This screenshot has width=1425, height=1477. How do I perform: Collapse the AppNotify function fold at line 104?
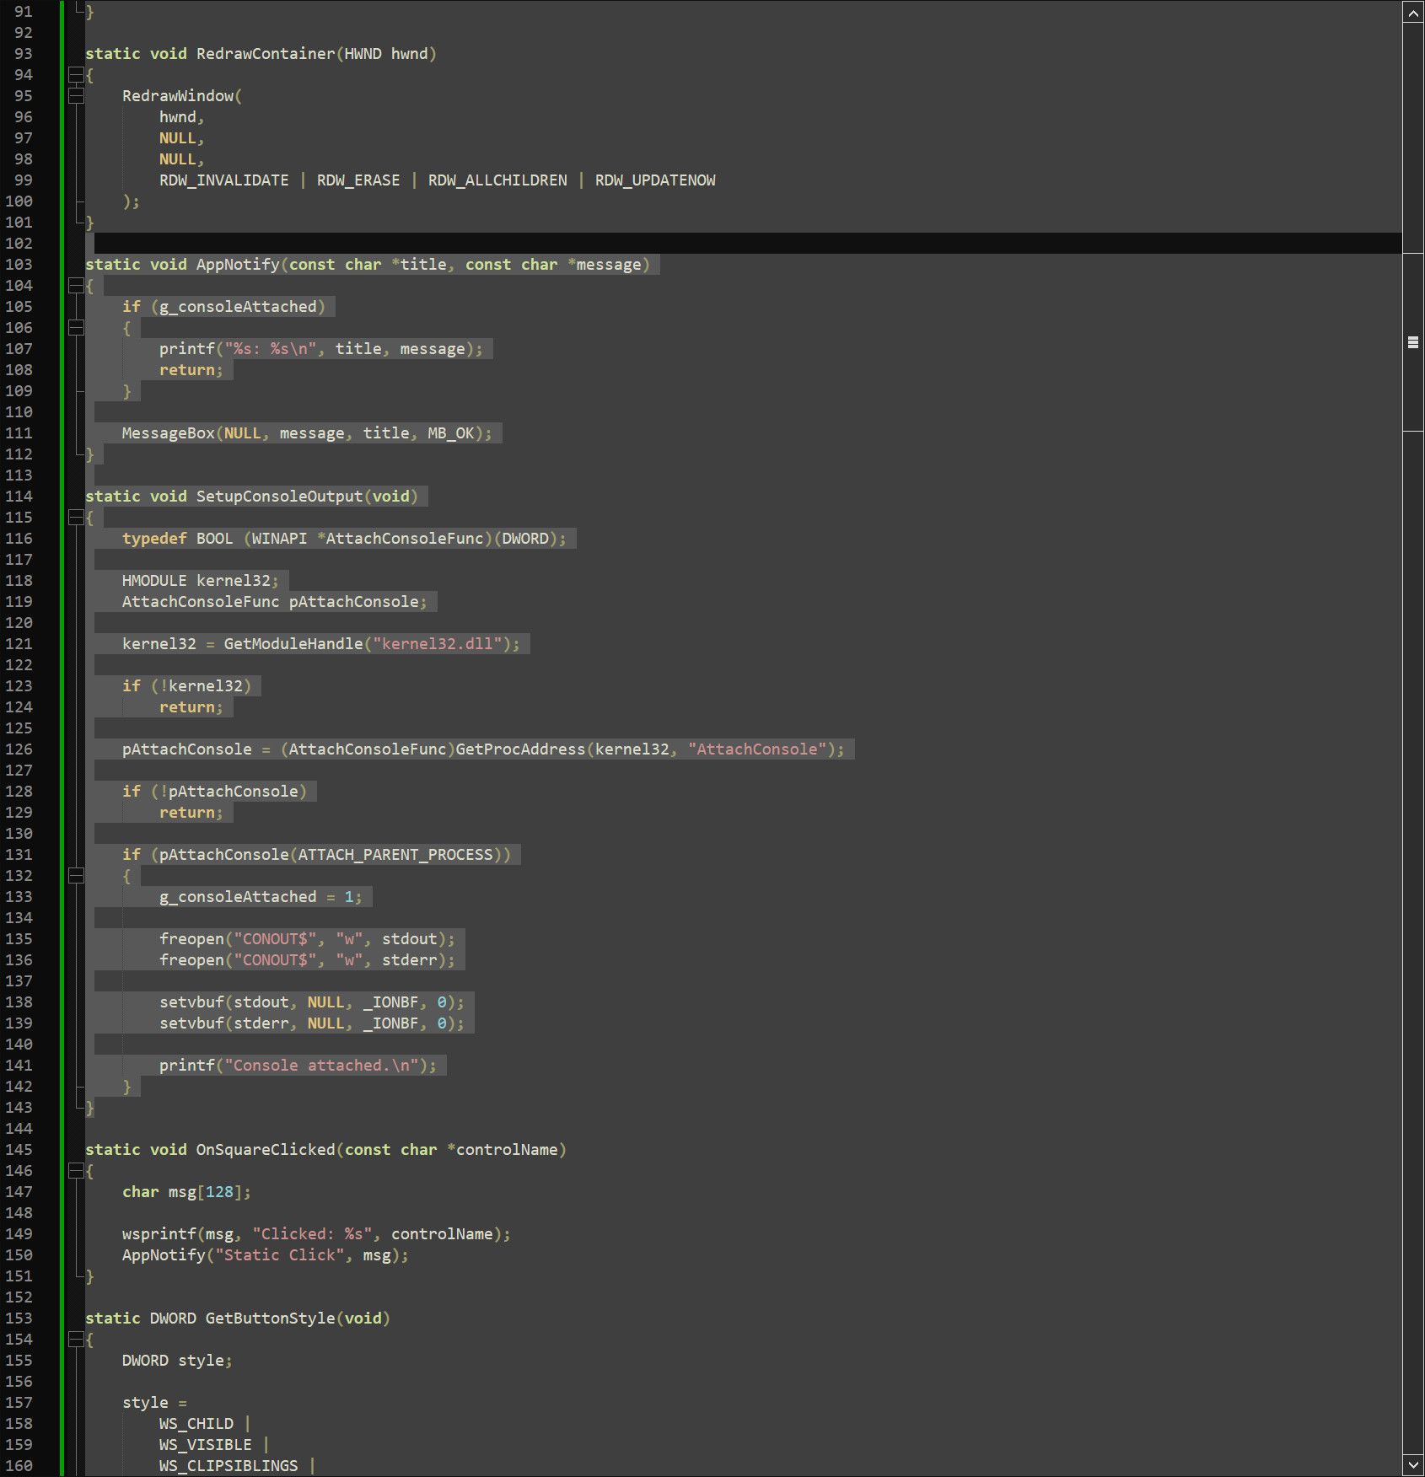pyautogui.click(x=76, y=286)
